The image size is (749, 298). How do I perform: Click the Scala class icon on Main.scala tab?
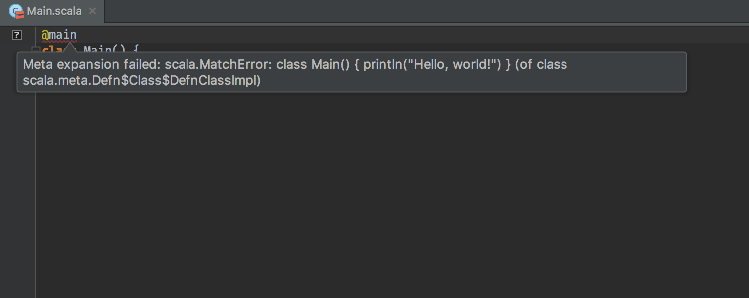pos(16,11)
